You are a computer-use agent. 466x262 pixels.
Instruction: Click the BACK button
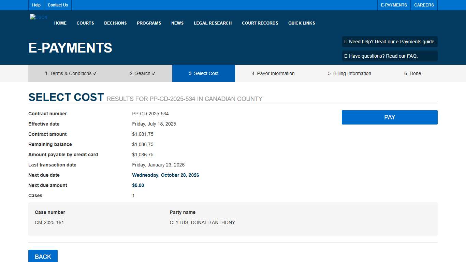pos(43,256)
